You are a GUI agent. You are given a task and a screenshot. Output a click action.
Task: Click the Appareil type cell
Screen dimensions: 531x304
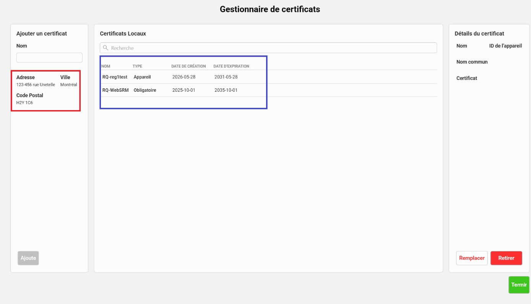coord(142,77)
